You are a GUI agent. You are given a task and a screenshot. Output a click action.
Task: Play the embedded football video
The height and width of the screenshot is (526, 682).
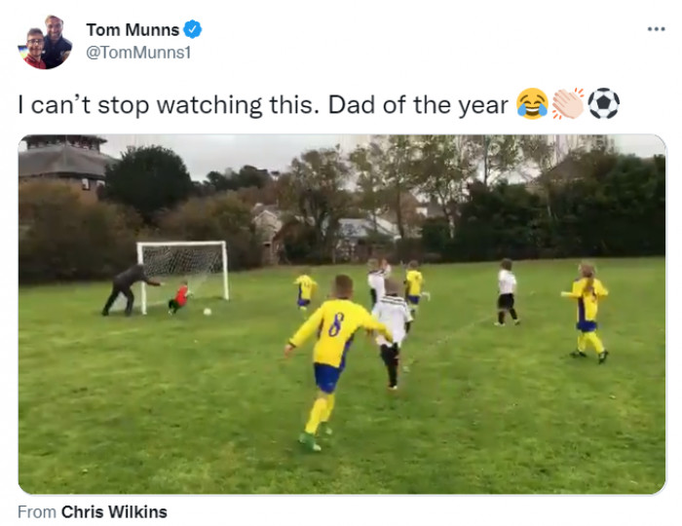pos(342,314)
